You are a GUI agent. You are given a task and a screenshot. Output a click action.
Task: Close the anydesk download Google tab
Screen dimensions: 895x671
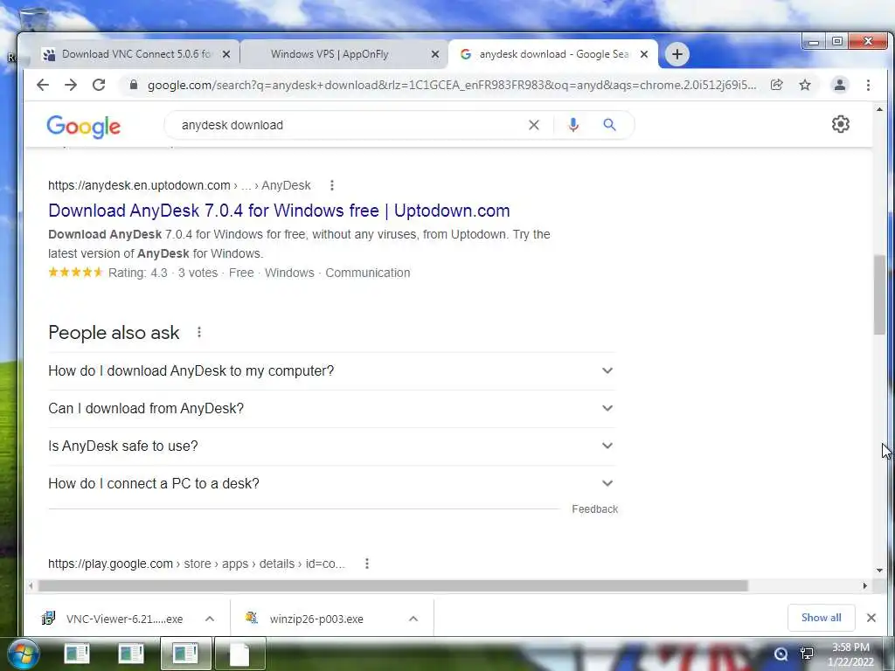click(644, 54)
